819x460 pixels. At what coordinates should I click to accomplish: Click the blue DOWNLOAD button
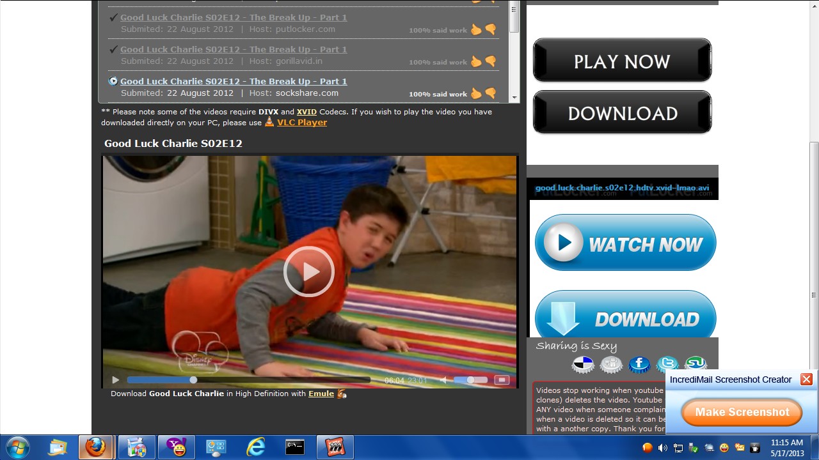tap(625, 314)
